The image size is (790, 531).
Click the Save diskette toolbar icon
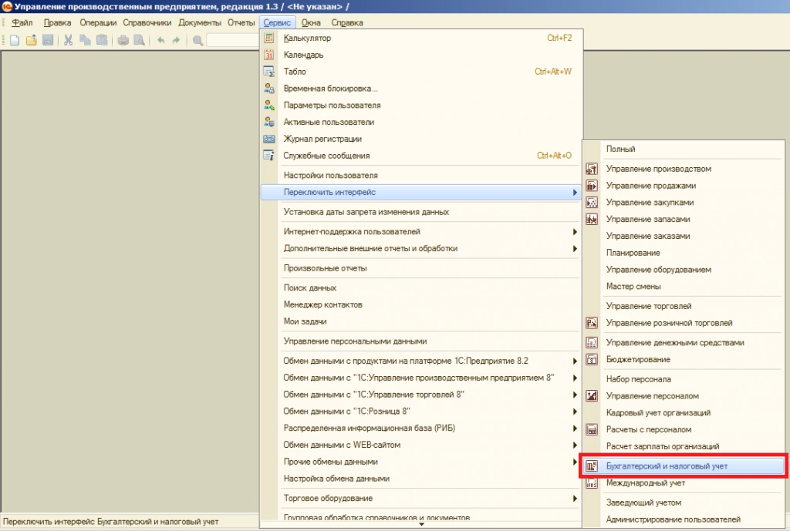click(x=48, y=40)
